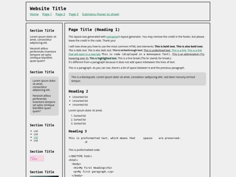Click the Website Title heading

point(48,8)
